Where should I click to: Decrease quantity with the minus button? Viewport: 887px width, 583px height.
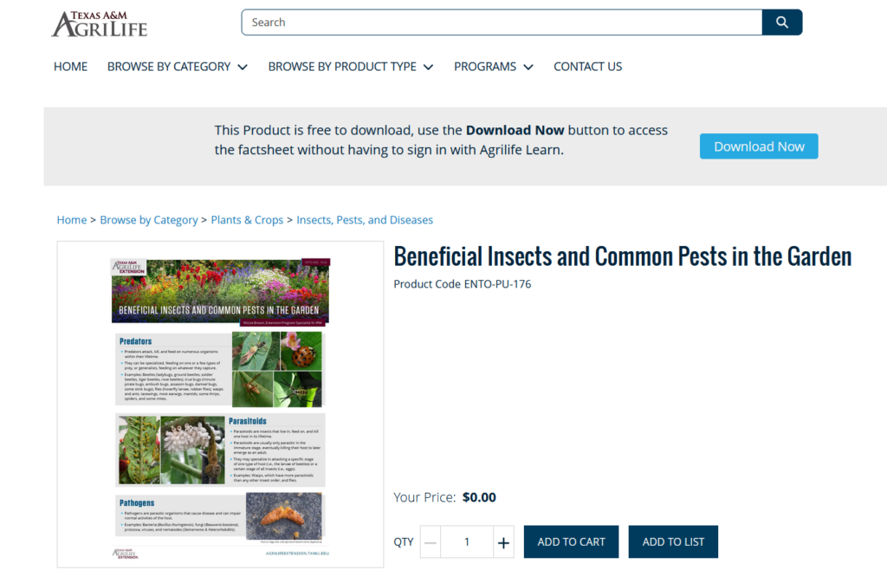point(430,541)
